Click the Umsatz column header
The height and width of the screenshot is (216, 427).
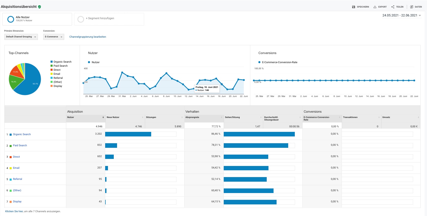[x=386, y=117]
